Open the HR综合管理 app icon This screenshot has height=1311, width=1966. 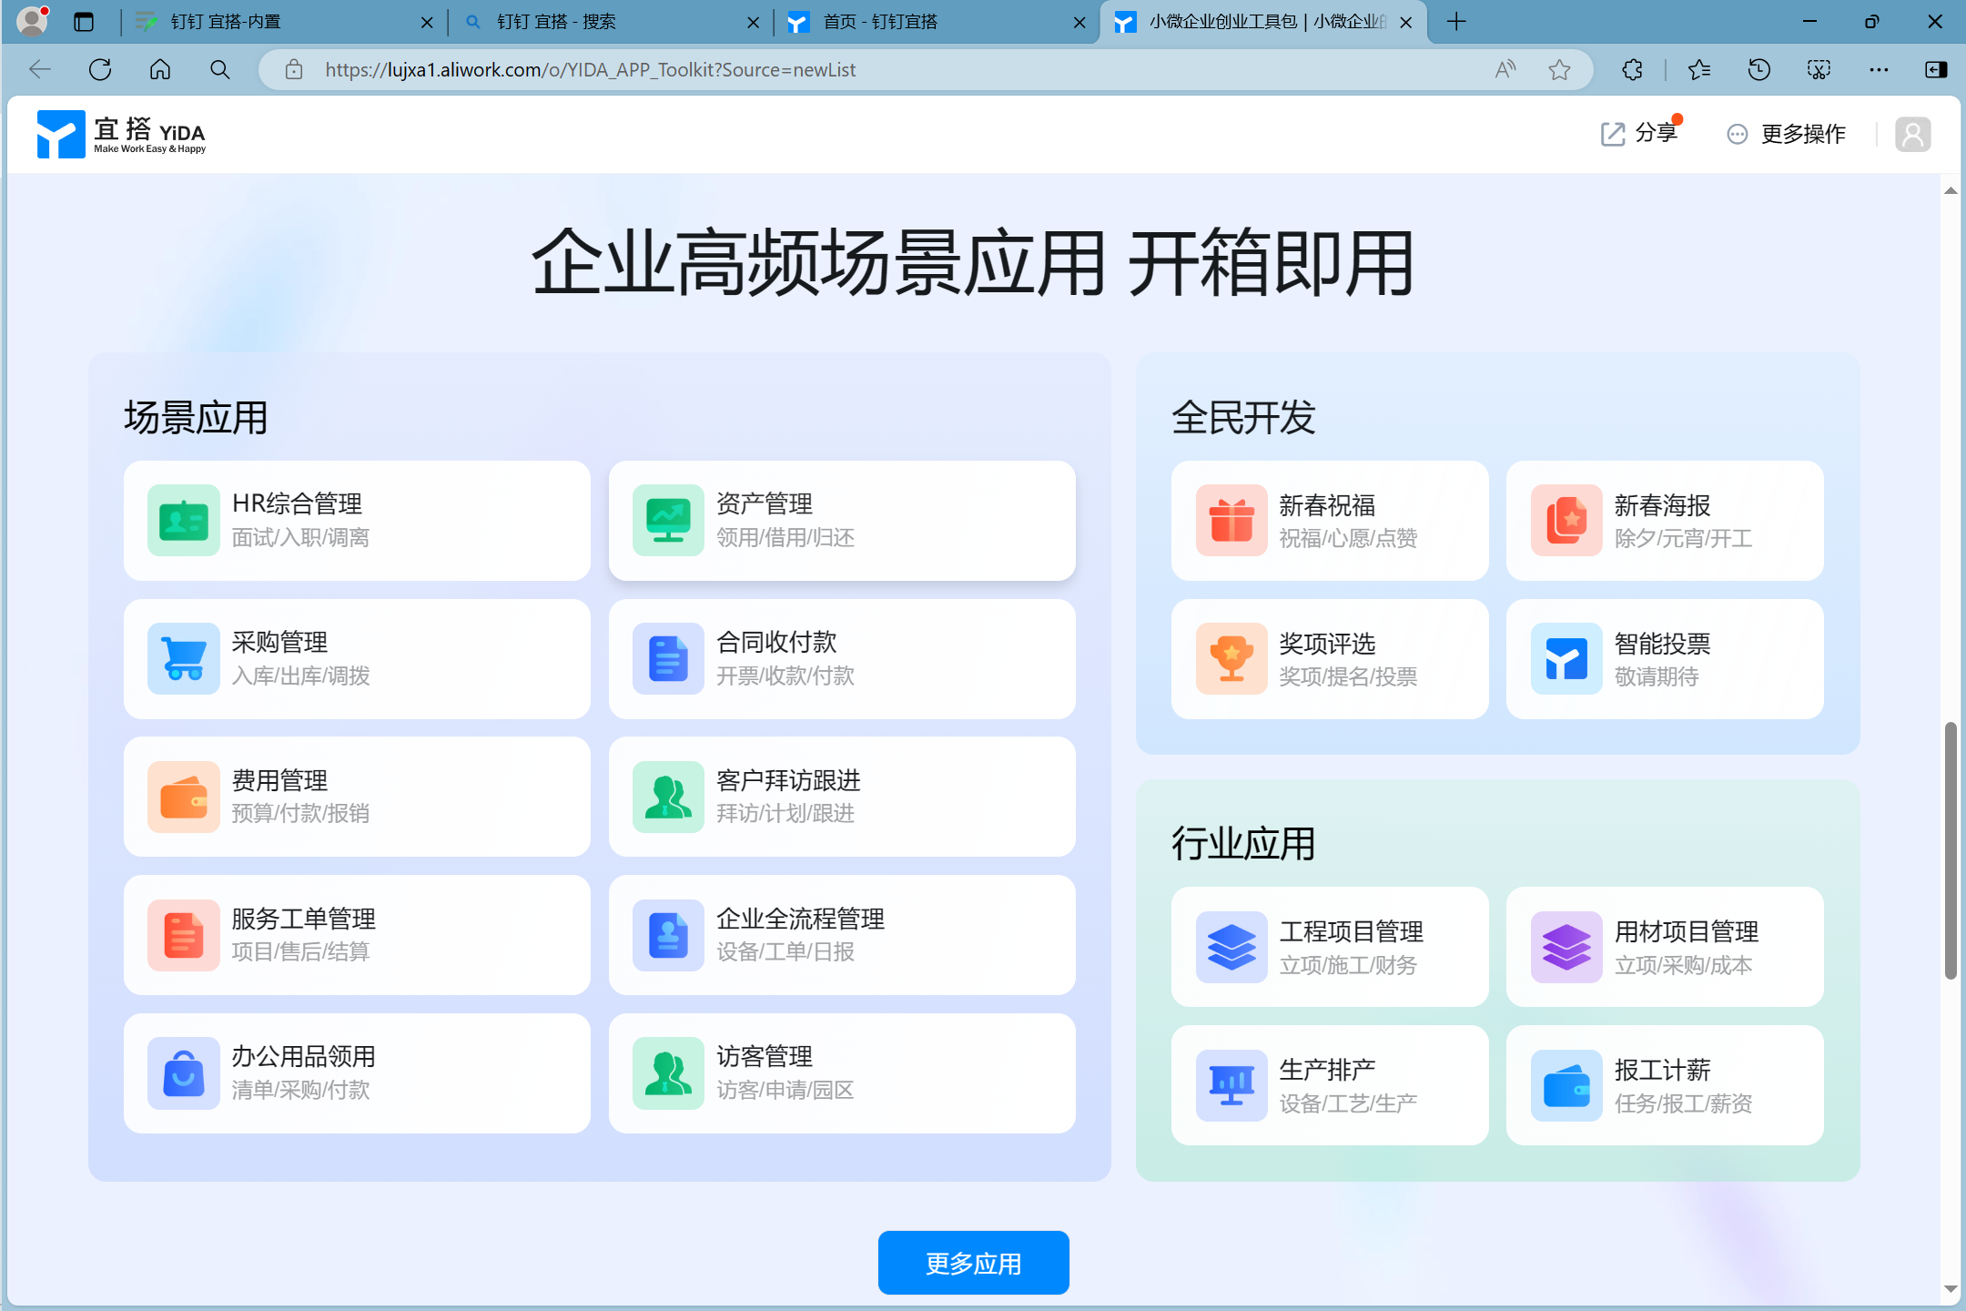pyautogui.click(x=183, y=520)
